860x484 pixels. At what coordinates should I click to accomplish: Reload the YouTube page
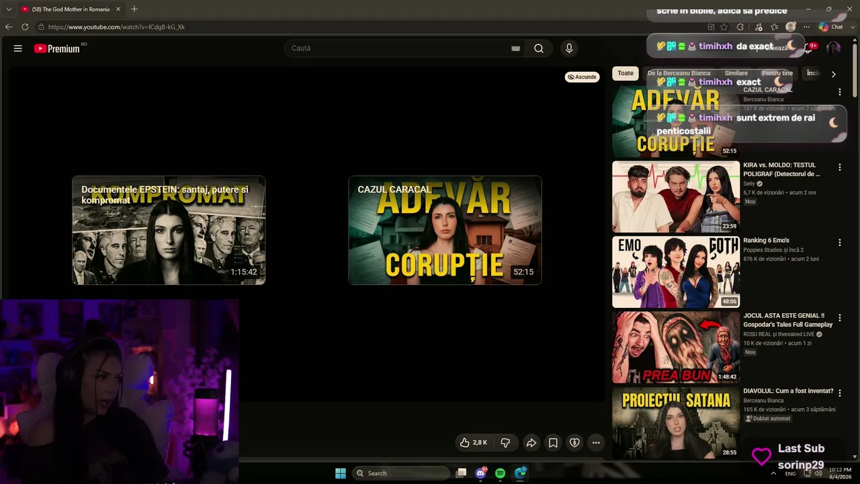tap(25, 27)
